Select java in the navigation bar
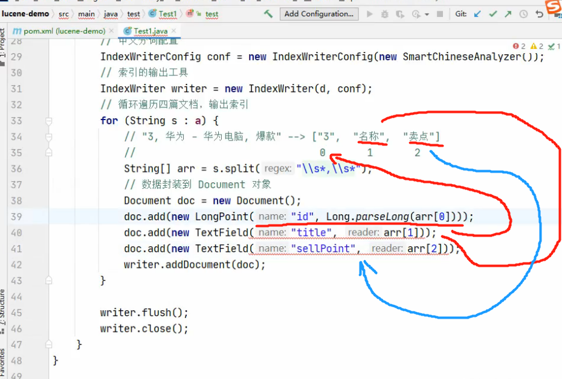 tap(111, 14)
